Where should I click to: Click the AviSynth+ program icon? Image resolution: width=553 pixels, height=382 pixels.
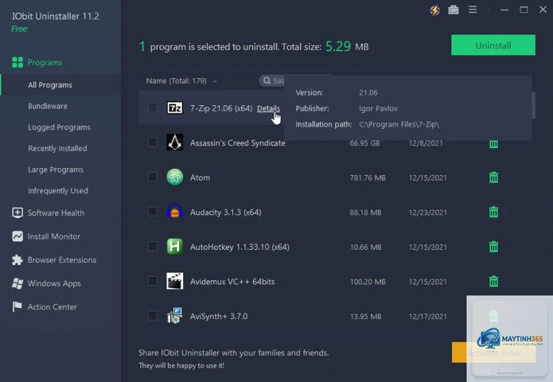click(175, 316)
